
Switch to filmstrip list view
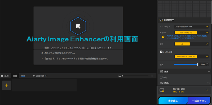tap(23, 76)
